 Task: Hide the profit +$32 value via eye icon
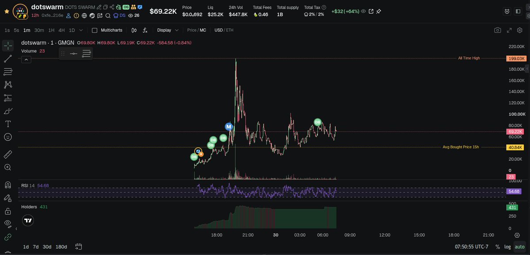coord(363,11)
